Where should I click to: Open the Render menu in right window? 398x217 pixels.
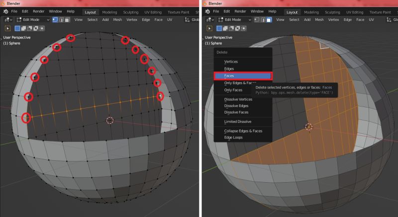[x=240, y=11]
